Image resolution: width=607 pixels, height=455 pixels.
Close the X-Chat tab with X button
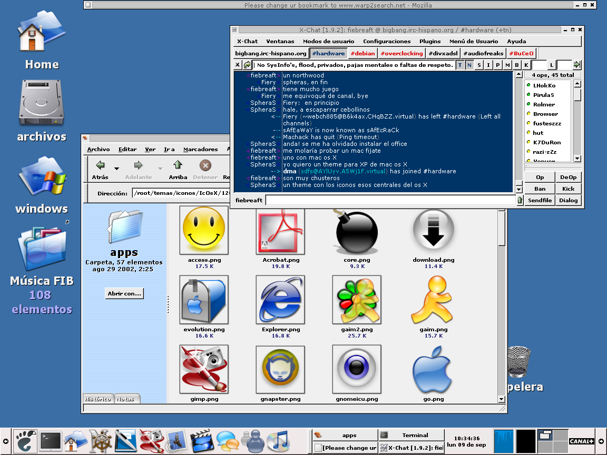(238, 65)
